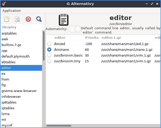The image size is (161, 128).
Task: Minimize the G Alternativy window
Action: (x=147, y=4)
